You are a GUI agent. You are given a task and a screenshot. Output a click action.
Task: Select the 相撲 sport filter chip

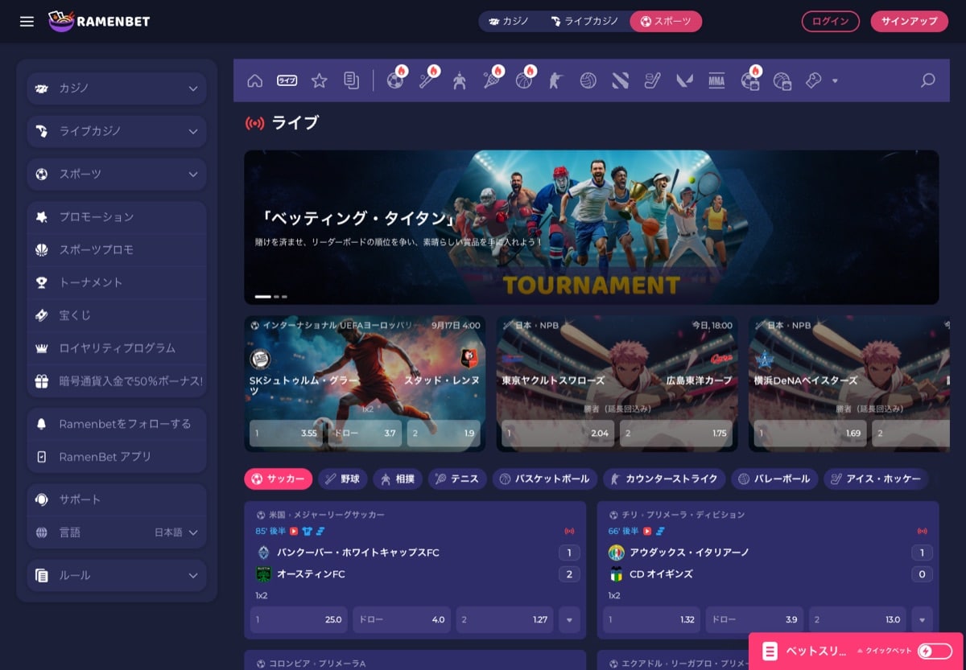pyautogui.click(x=398, y=479)
